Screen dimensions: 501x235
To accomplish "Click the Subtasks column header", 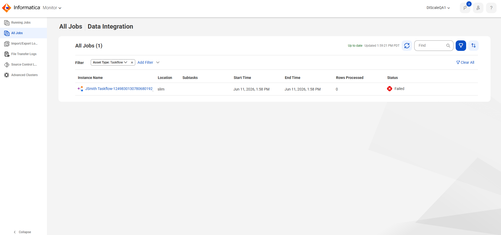I will point(190,78).
